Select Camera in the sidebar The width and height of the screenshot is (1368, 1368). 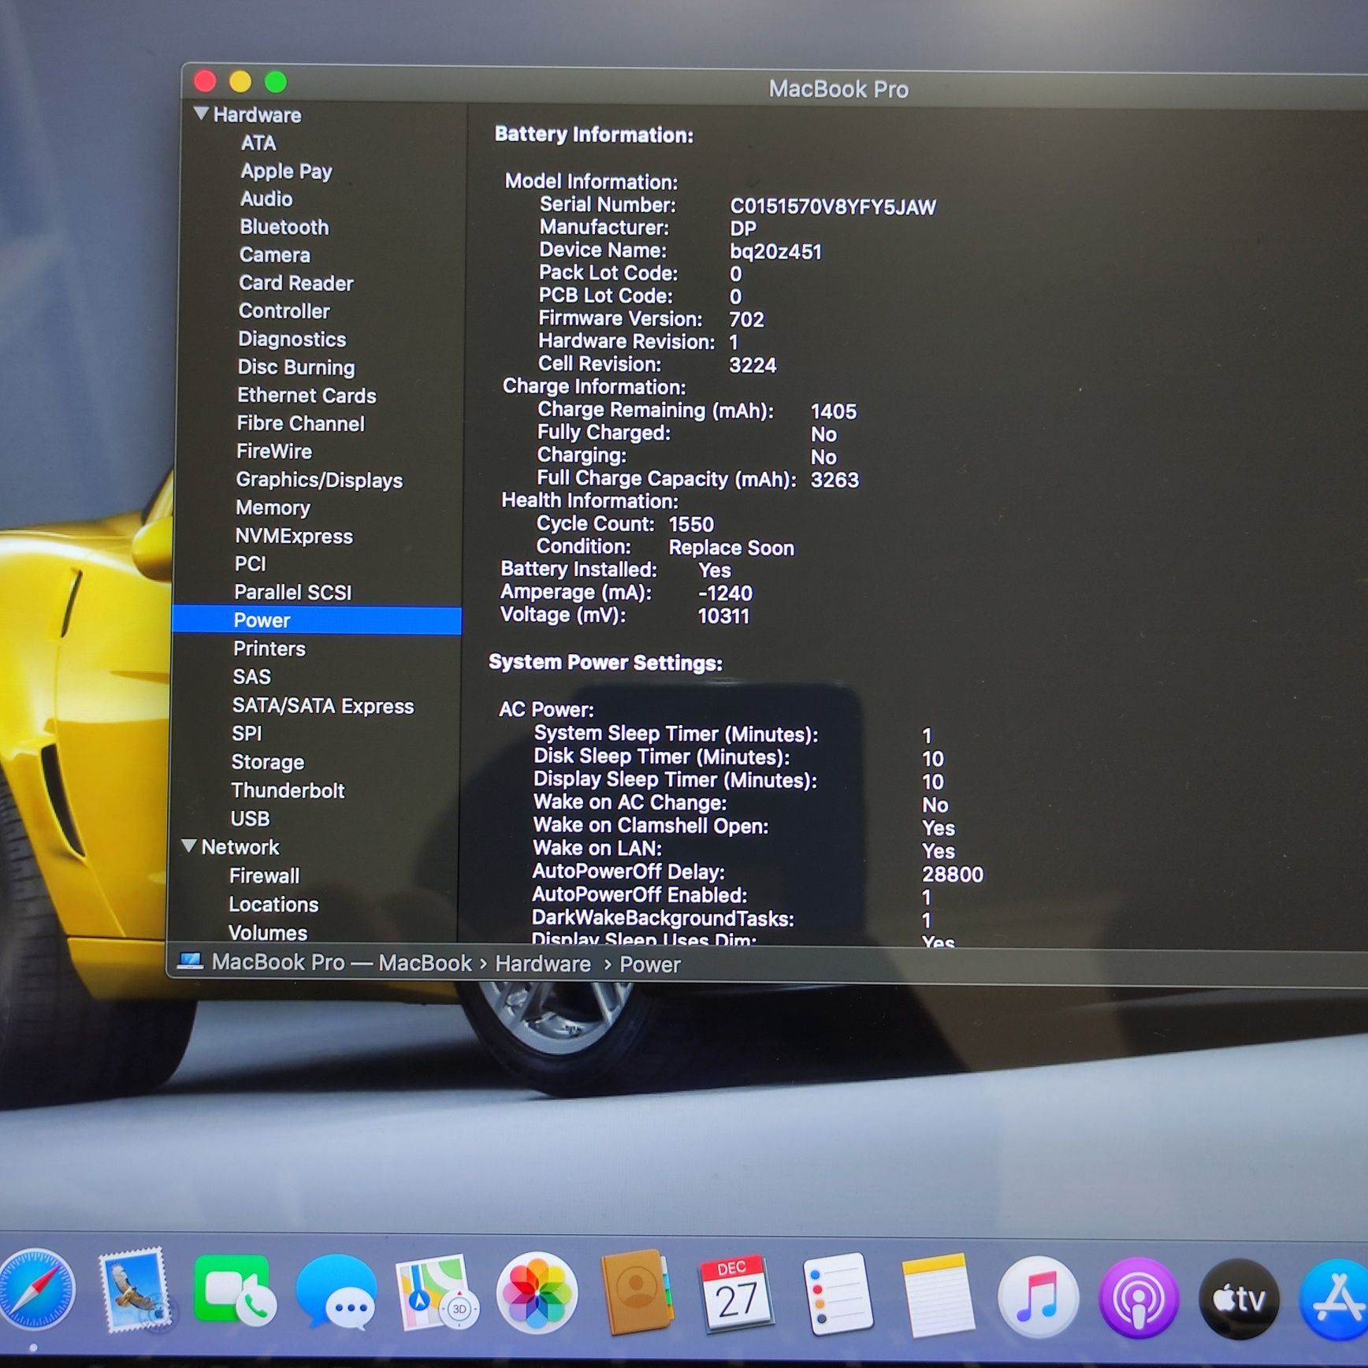pos(274,255)
